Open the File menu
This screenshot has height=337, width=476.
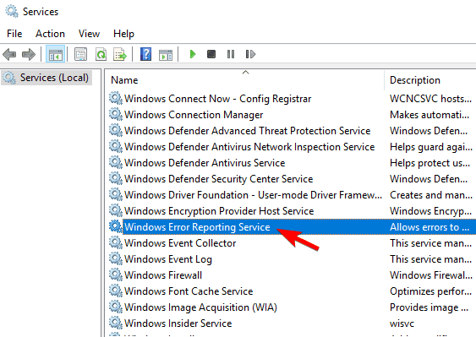pyautogui.click(x=14, y=34)
